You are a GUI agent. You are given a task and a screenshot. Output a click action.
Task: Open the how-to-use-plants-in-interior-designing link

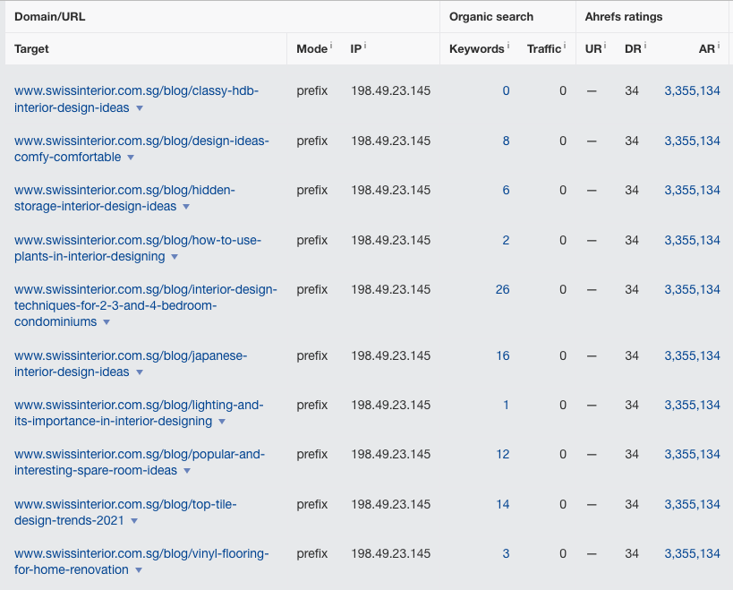coord(138,248)
